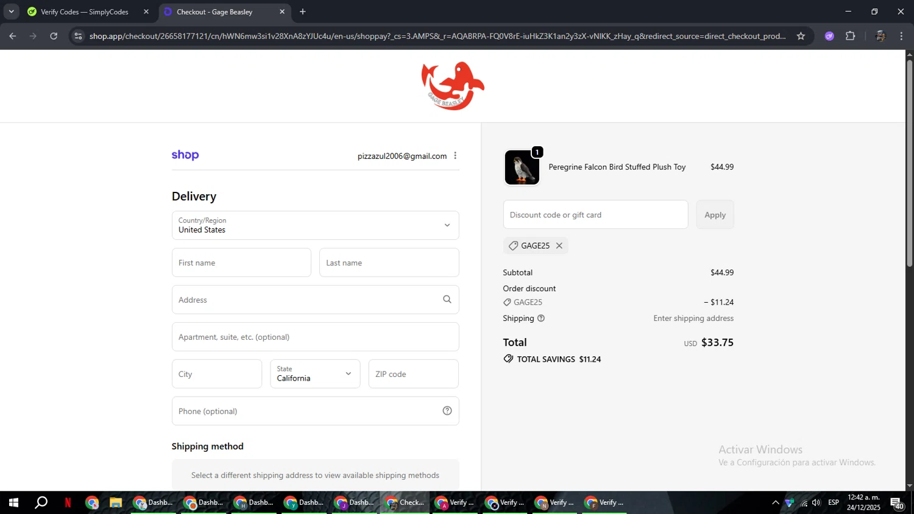Screen dimensions: 914x514
Task: Open Windows taskbar search
Action: click(x=41, y=502)
